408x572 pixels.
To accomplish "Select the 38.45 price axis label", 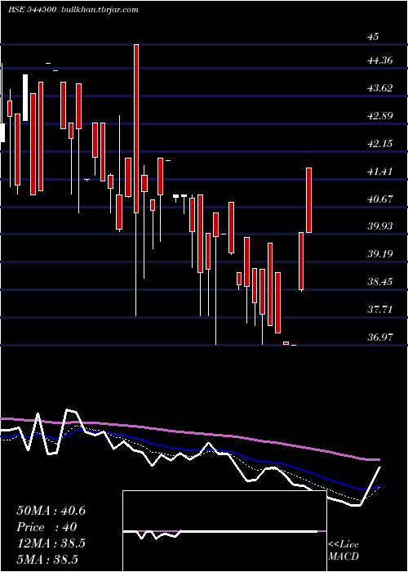I will tap(380, 281).
